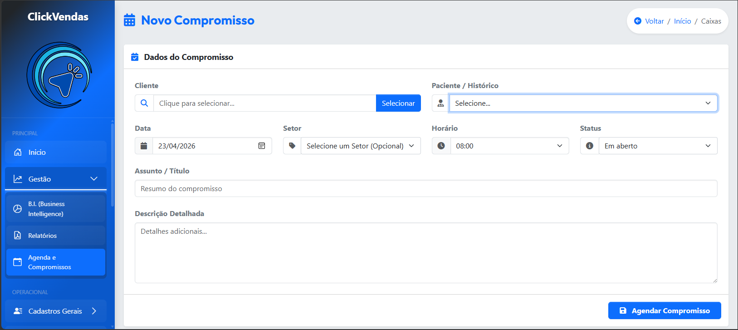Click the people list icon for Cadastros Gerais
738x330 pixels.
coord(18,311)
